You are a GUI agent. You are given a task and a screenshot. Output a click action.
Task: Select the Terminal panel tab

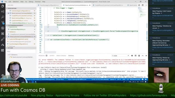tap(71, 56)
